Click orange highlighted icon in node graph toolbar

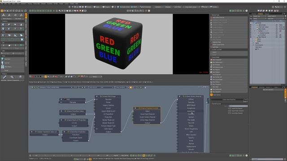[x=130, y=88]
